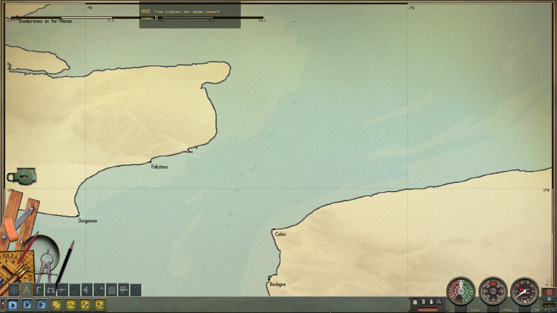This screenshot has height=313, width=557.
Task: Expand the message log panel
Action: tap(549, 292)
